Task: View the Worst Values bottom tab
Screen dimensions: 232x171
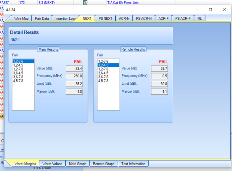Action: pyautogui.click(x=52, y=164)
